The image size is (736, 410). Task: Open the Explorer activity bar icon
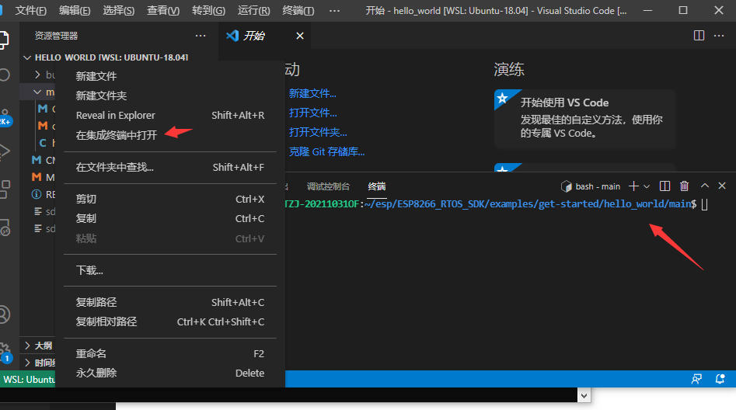(4, 40)
